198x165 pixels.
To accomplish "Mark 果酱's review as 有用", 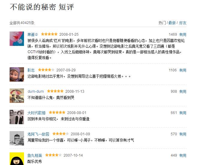I will (183, 34).
